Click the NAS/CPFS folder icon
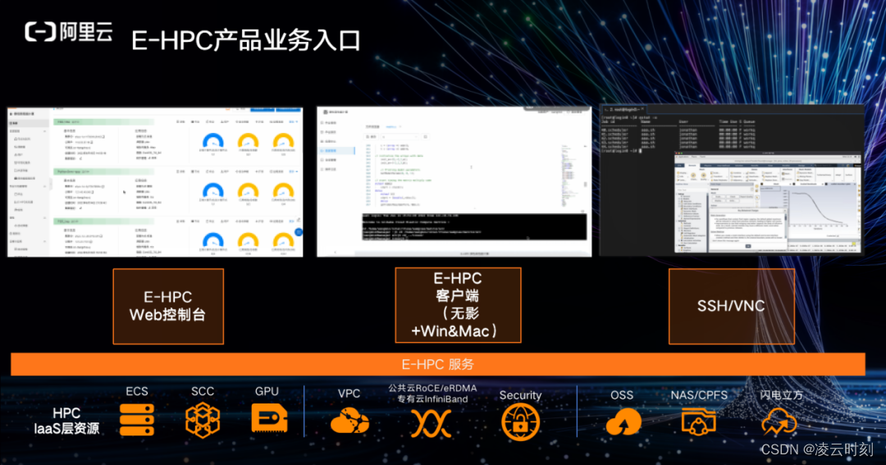This screenshot has height=465, width=886. tap(698, 422)
